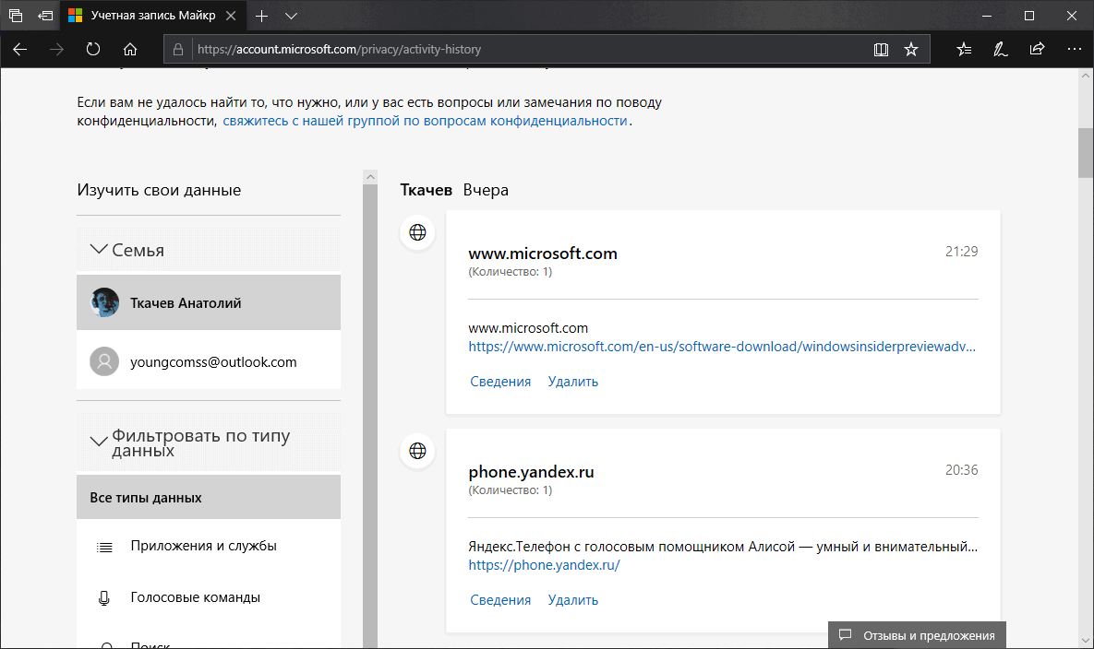1094x649 pixels.
Task: Open Settings and more ellipsis
Action: coord(1072,49)
